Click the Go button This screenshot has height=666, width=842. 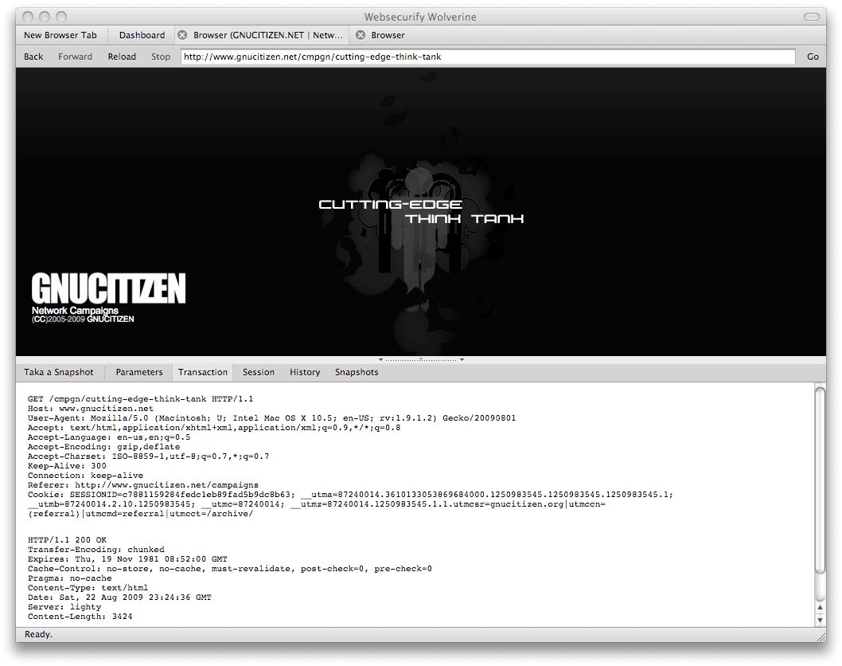(x=813, y=57)
